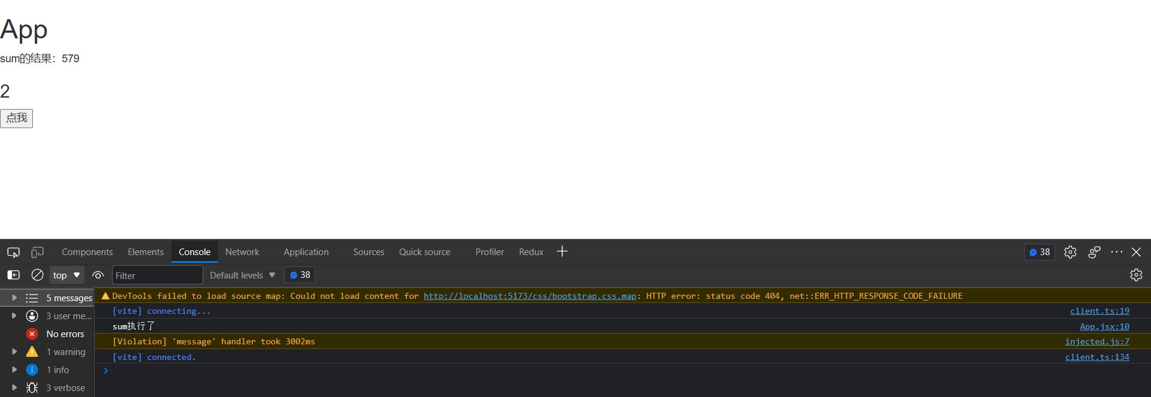Open the App.jsx:10 source link
Screen dimensions: 1151x397
[1104, 326]
